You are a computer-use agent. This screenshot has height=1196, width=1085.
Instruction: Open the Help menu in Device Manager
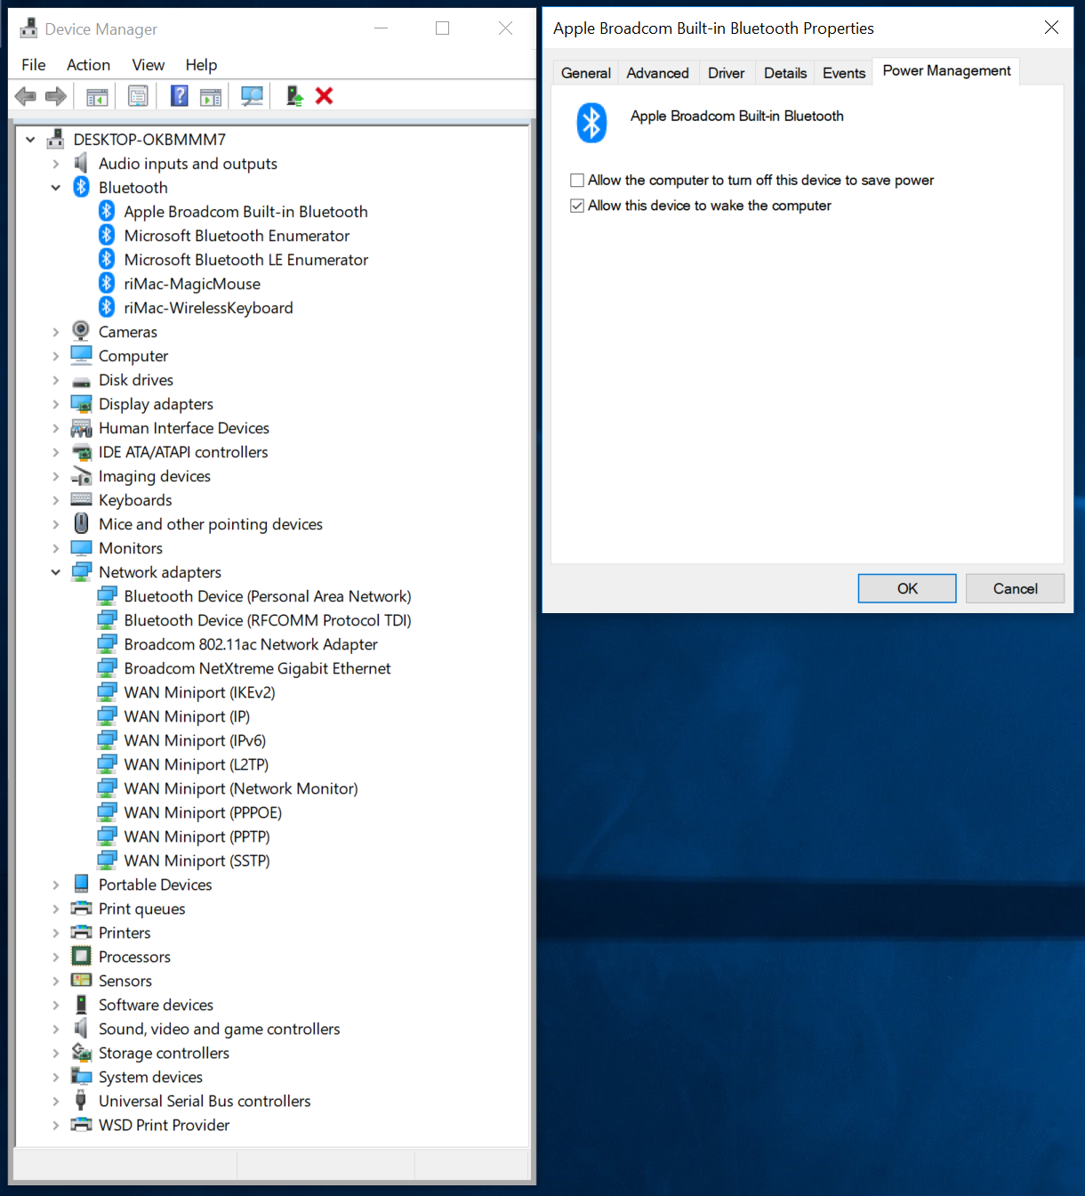click(201, 65)
